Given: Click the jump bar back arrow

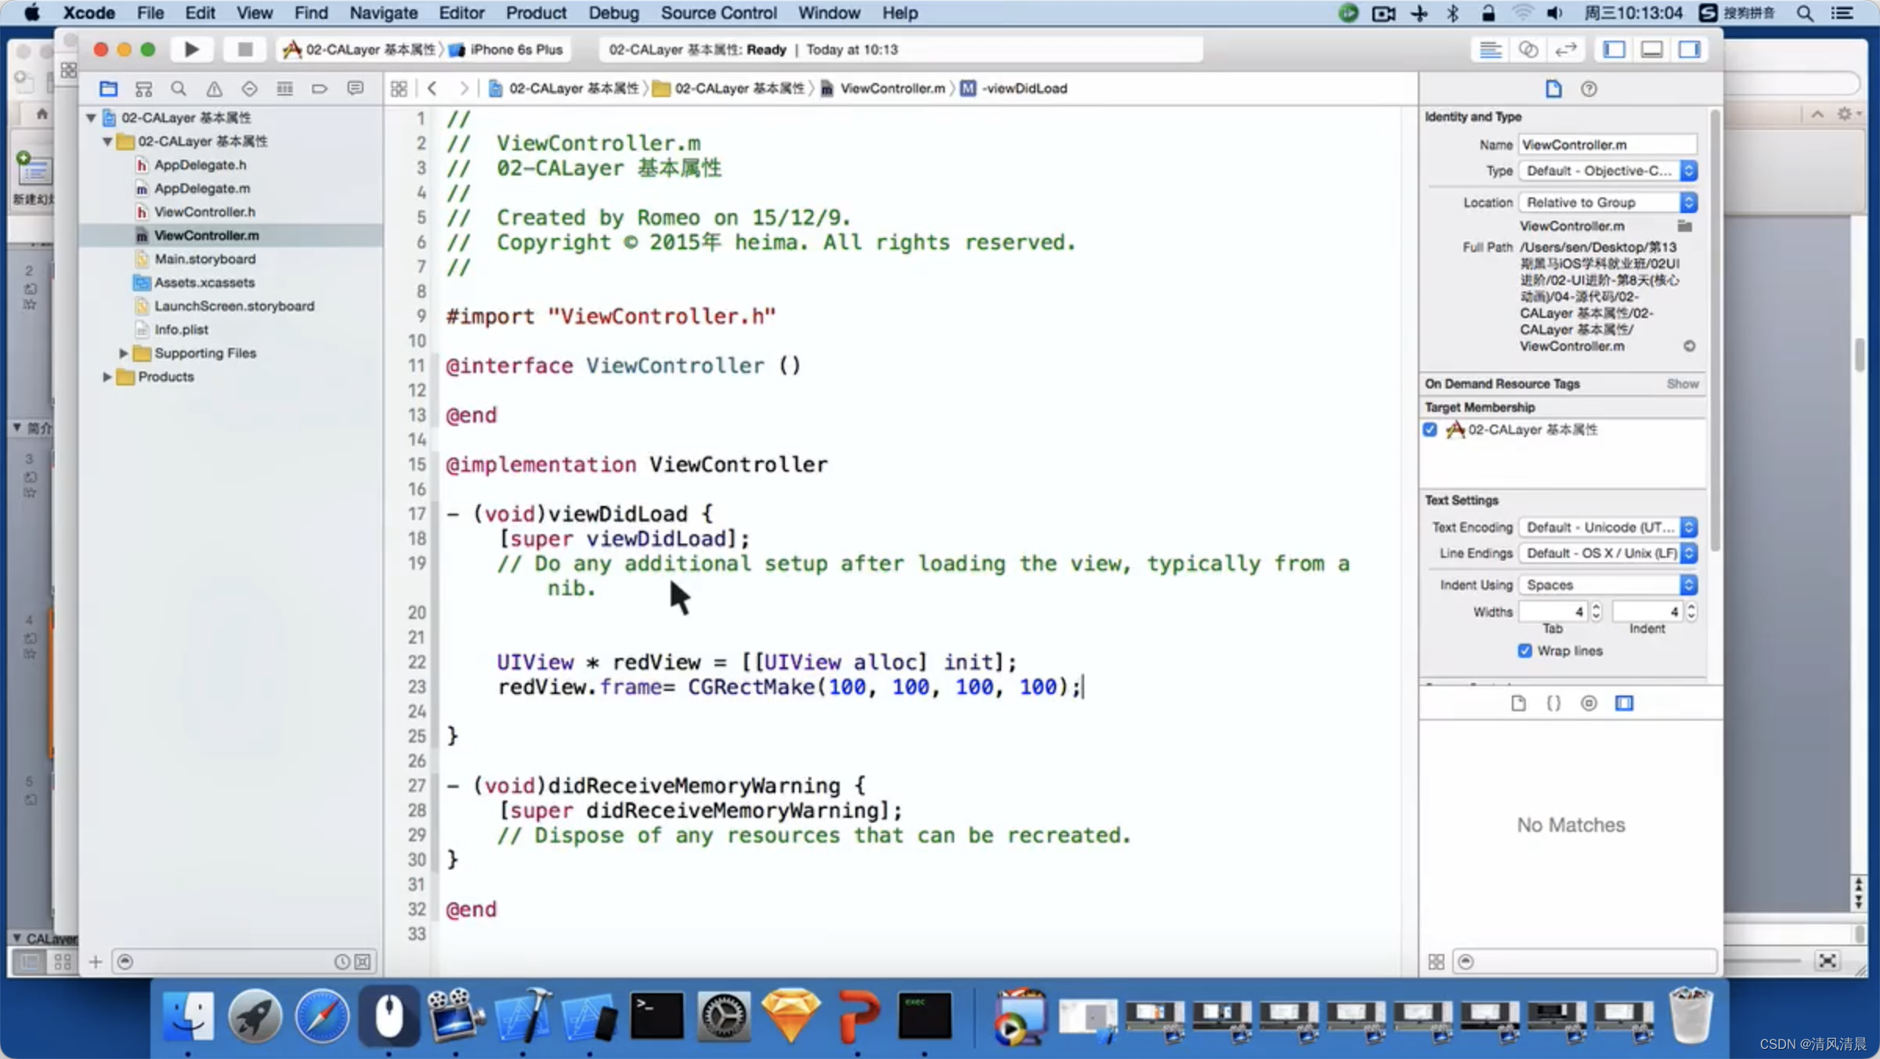Looking at the screenshot, I should click(x=432, y=86).
